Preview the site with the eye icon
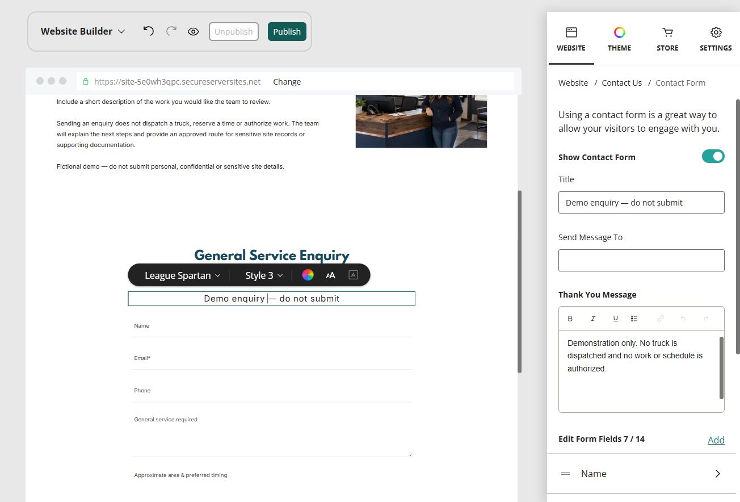Viewport: 740px width, 502px height. pos(194,32)
